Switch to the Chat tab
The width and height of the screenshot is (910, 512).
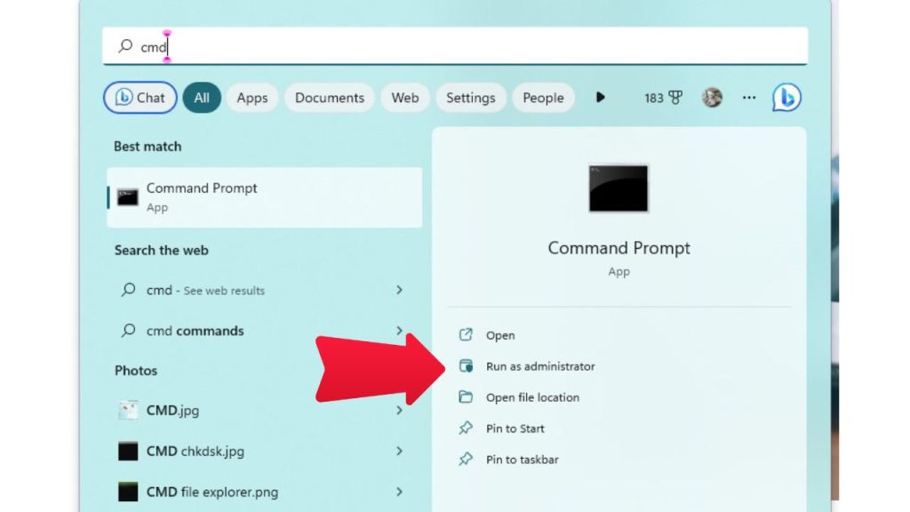pos(140,98)
